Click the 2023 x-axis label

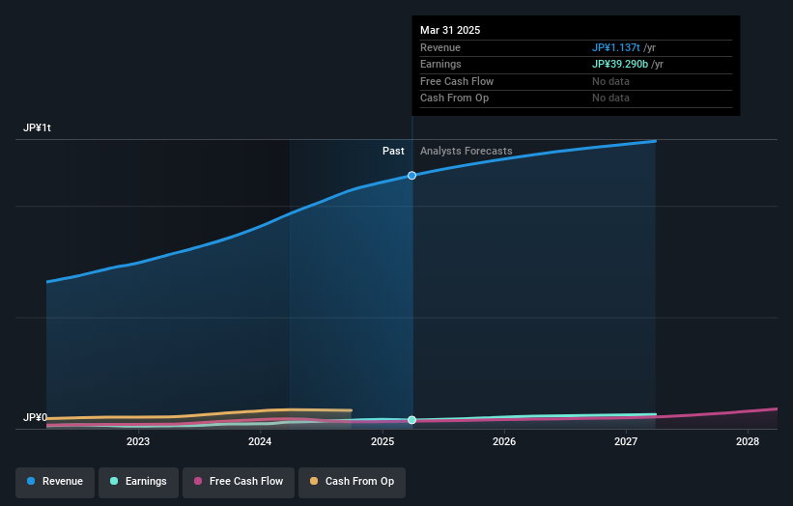pyautogui.click(x=138, y=442)
